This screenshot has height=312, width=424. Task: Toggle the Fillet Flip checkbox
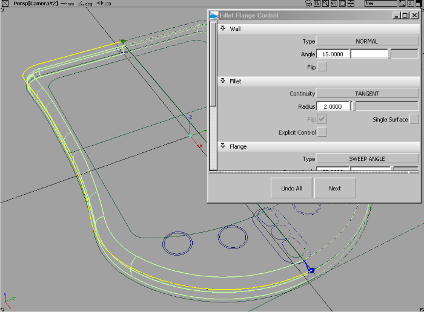[322, 119]
